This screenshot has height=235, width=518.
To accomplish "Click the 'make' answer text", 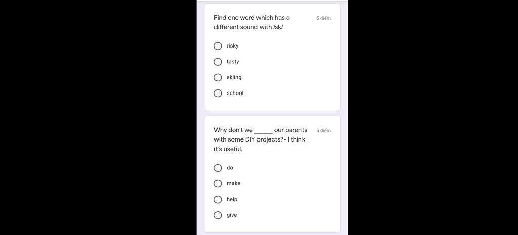I will [x=234, y=183].
